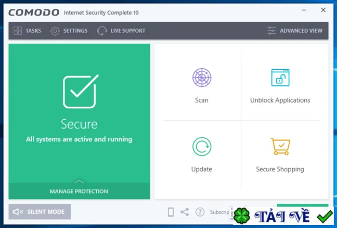The width and height of the screenshot is (337, 228).
Task: Open Settings from the top bar
Action: tap(69, 31)
